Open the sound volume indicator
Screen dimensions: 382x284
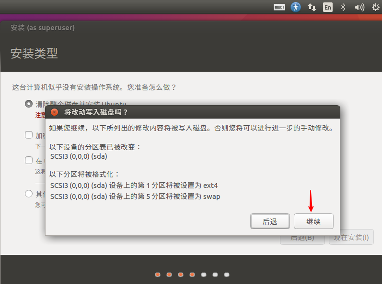click(359, 8)
